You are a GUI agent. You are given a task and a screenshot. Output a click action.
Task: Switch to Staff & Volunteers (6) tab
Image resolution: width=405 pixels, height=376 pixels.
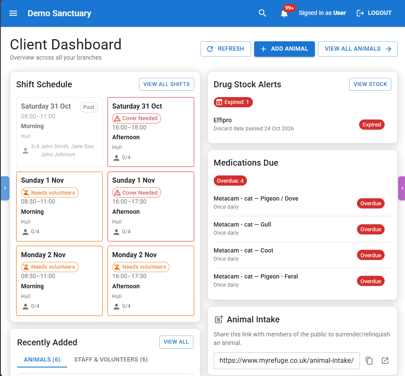(111, 359)
